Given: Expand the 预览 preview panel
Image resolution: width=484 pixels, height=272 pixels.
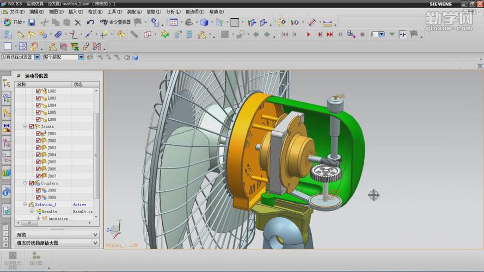Looking at the screenshot, I should coord(95,235).
